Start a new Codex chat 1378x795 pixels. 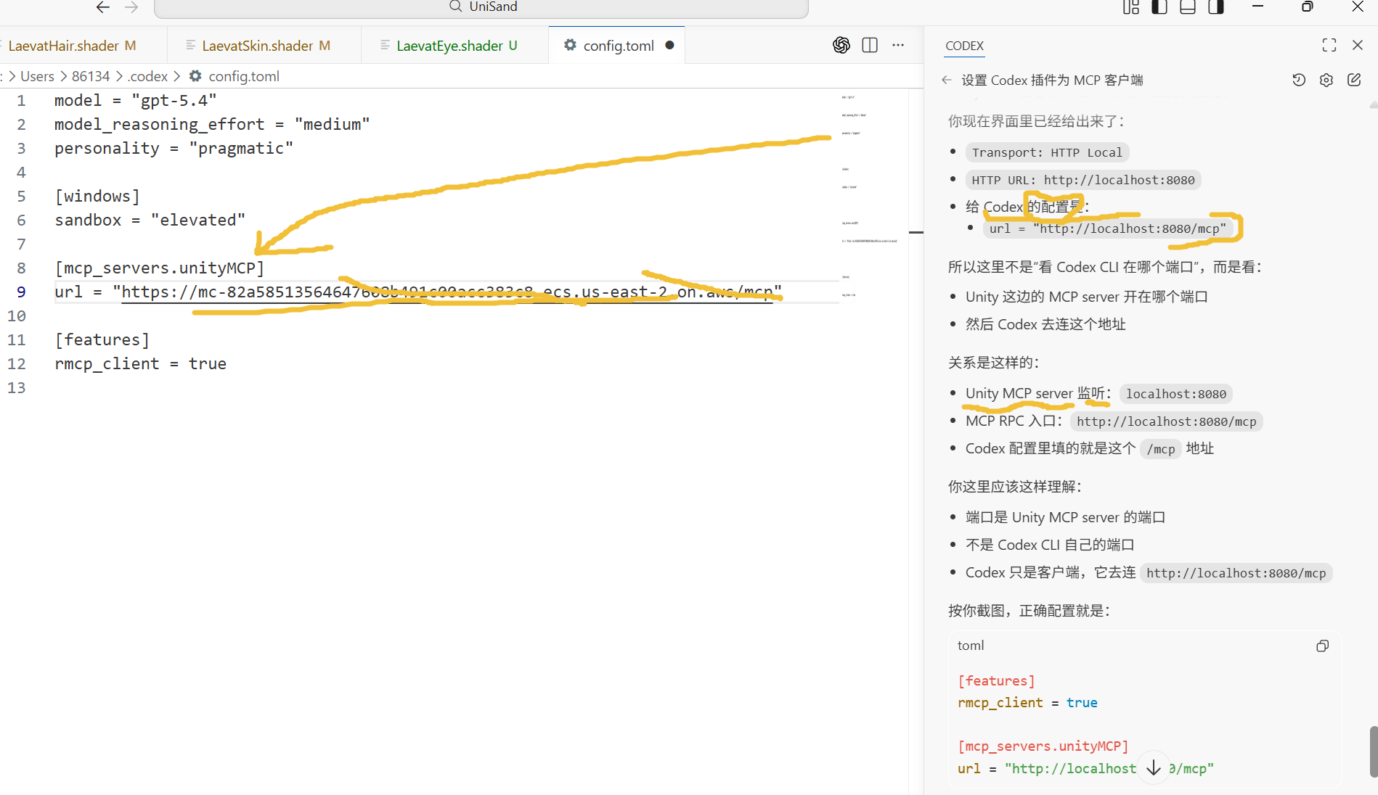click(x=1354, y=80)
